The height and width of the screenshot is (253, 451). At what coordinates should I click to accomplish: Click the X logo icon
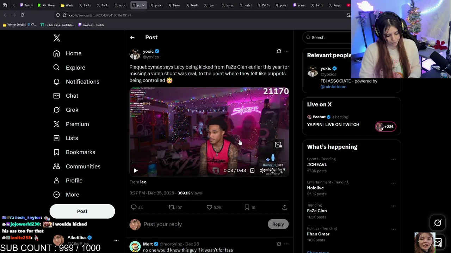click(57, 38)
